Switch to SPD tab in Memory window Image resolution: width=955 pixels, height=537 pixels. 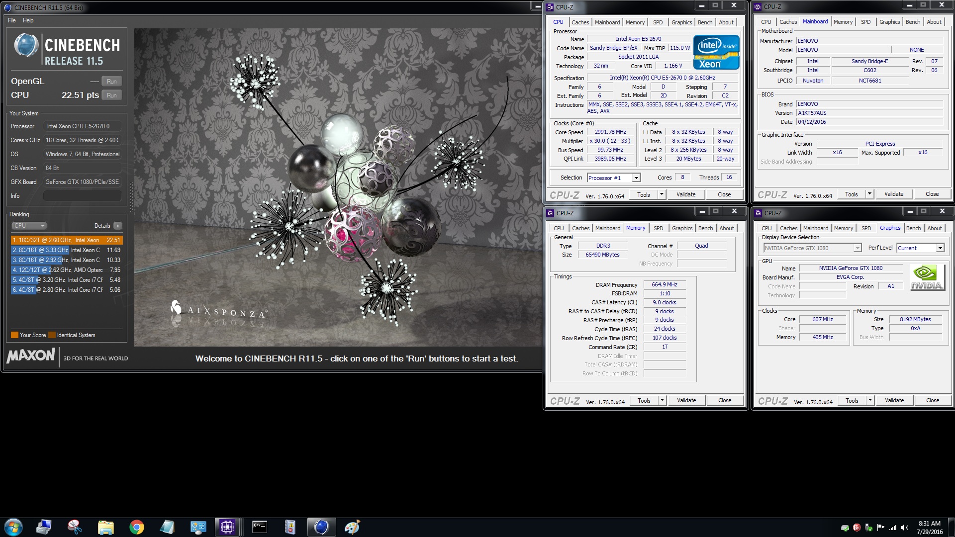(658, 228)
